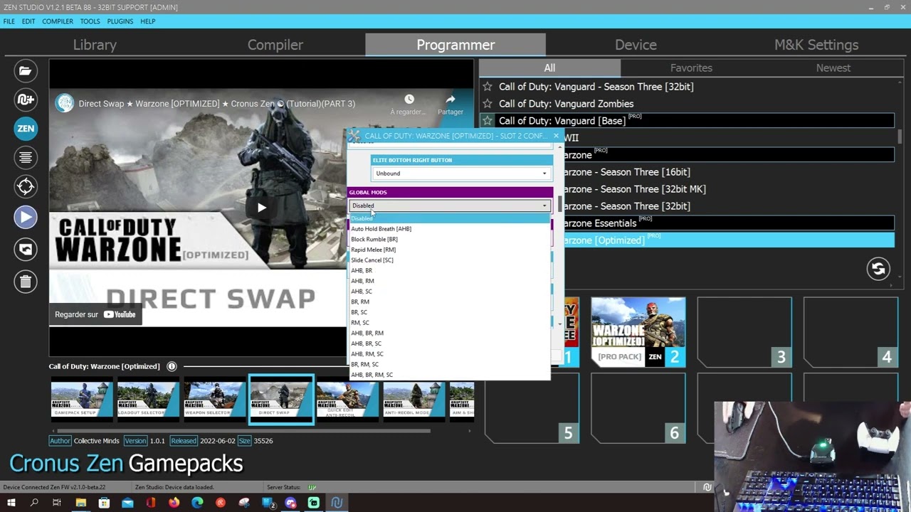
Task: Star Call of Duty: Vanguard [Base]
Action: coord(488,121)
